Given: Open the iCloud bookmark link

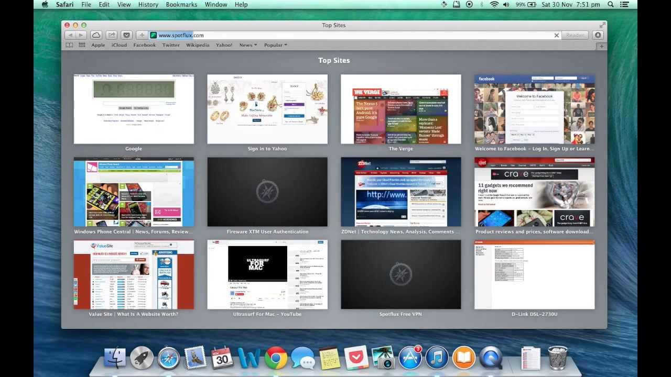Looking at the screenshot, I should [x=119, y=45].
